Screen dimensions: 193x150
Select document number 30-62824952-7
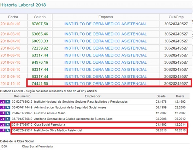tap(22, 130)
